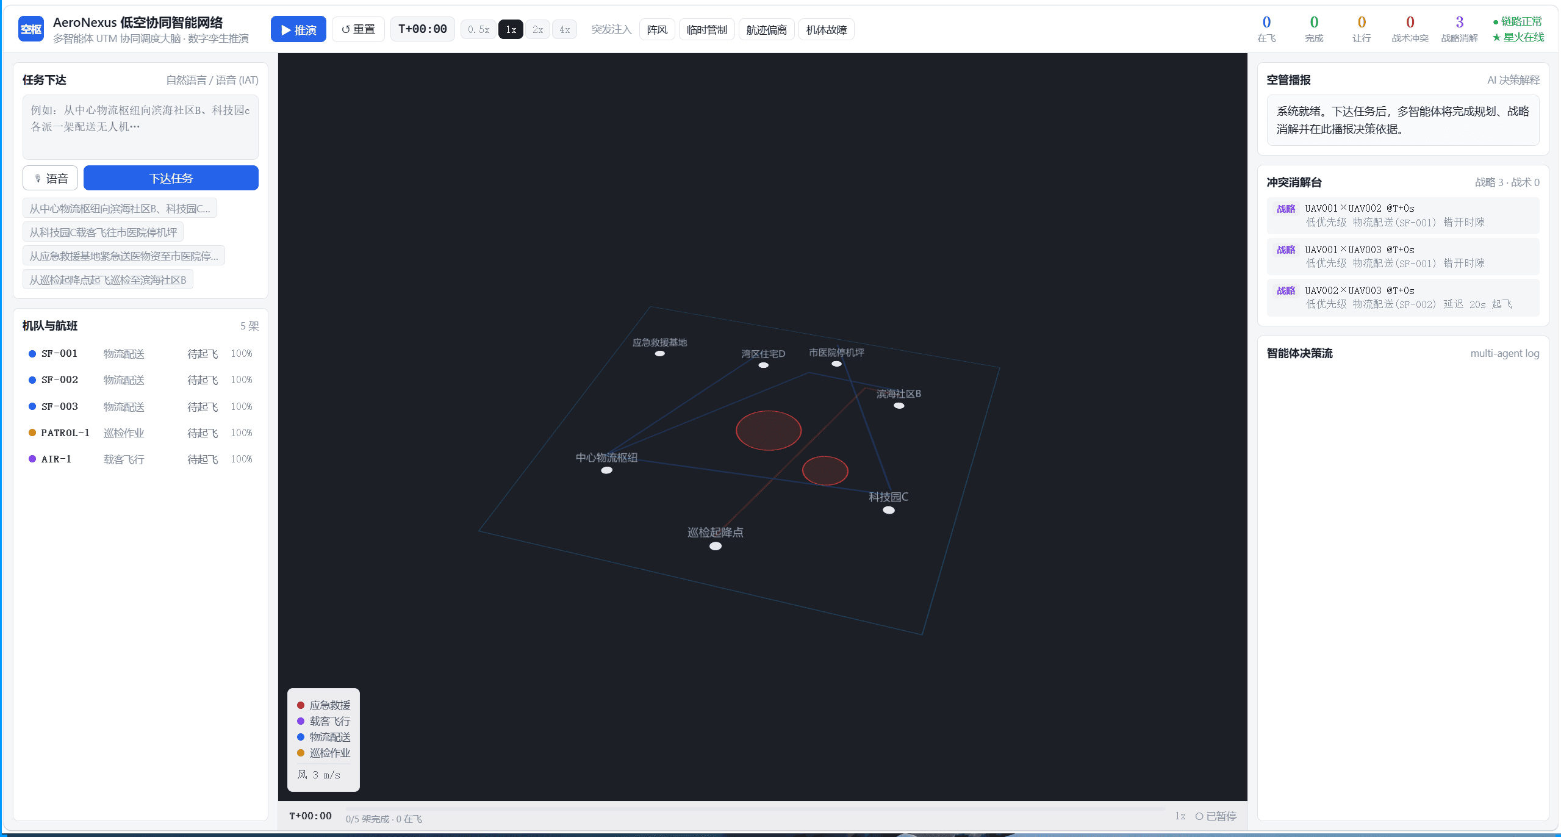The height and width of the screenshot is (837, 1561).
Task: Click the 风 3 m/s wind indicator
Action: (319, 775)
